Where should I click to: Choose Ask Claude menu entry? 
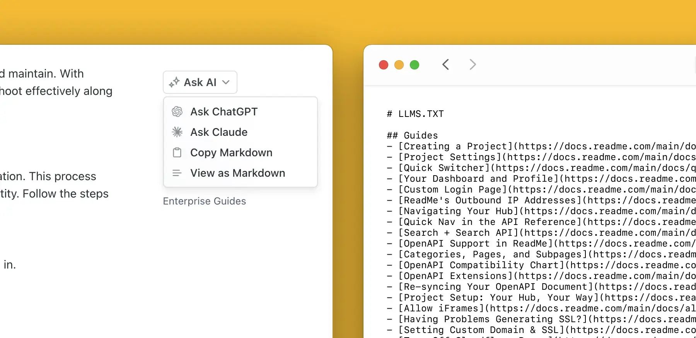pos(240,132)
